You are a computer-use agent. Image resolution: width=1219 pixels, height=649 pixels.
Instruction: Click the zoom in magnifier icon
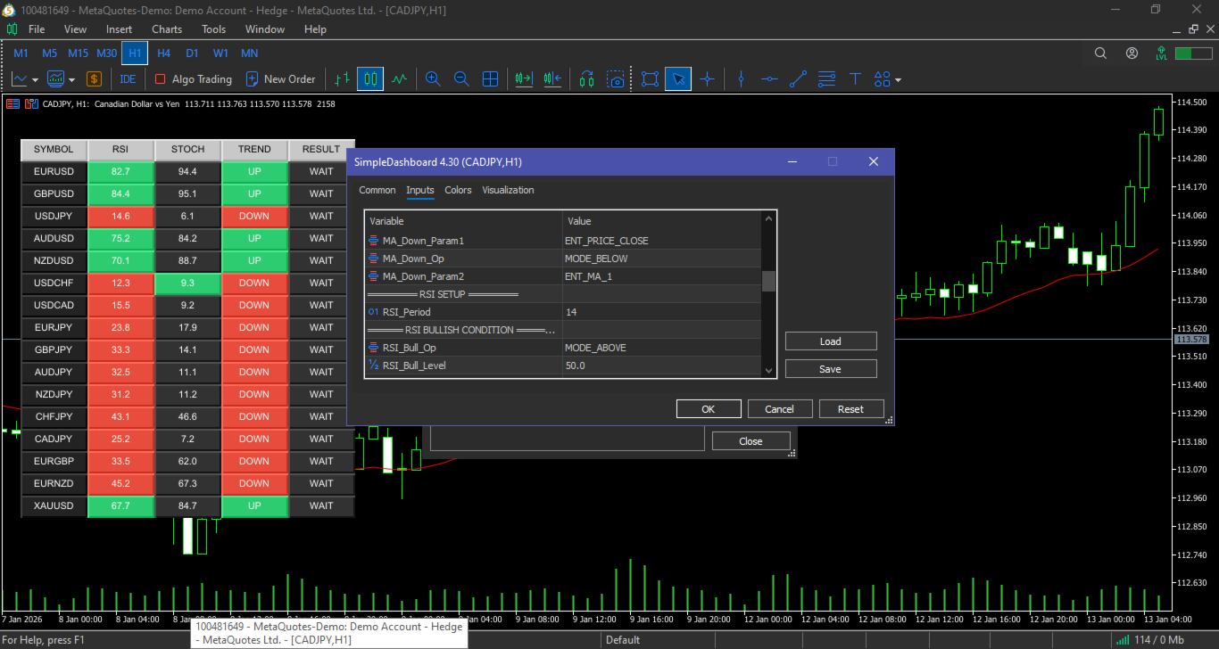coord(433,79)
